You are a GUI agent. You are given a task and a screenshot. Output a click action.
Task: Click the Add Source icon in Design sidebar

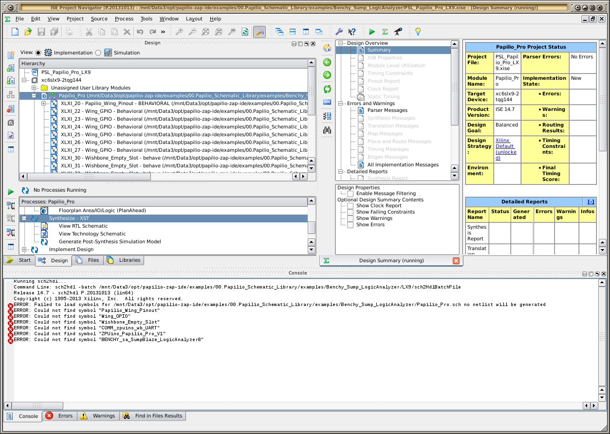(11, 68)
